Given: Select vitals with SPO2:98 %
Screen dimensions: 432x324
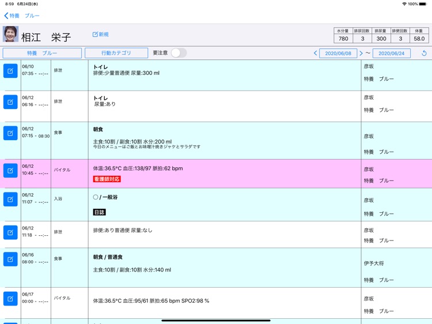Looking at the screenshot, I should pos(151,301).
